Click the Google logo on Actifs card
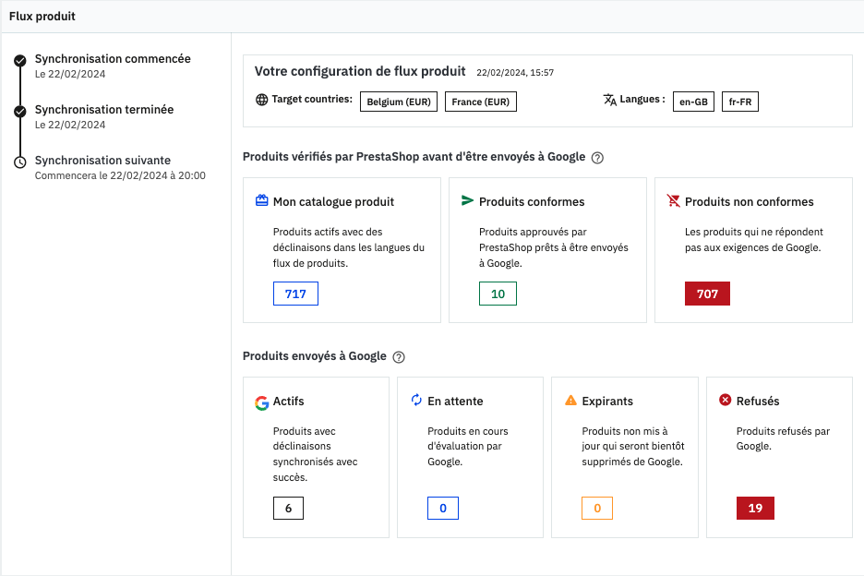 (x=261, y=402)
